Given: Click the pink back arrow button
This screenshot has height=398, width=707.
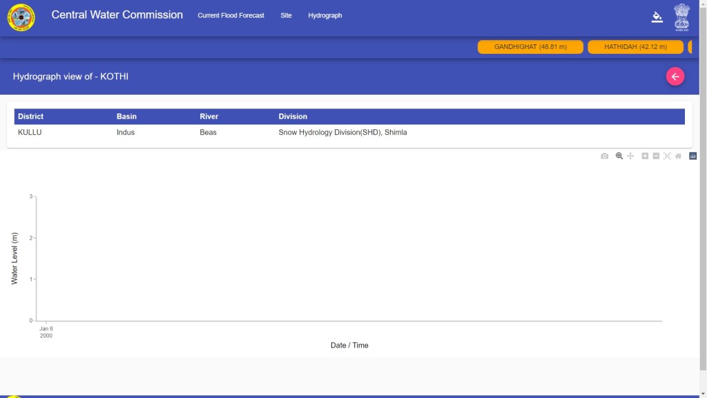Looking at the screenshot, I should point(675,77).
